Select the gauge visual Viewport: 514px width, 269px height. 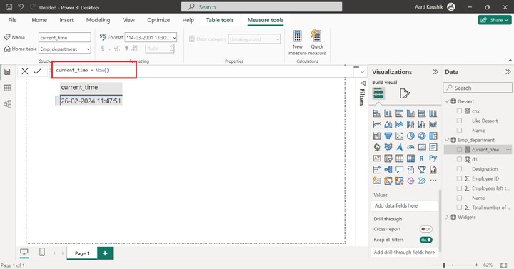tap(410, 147)
